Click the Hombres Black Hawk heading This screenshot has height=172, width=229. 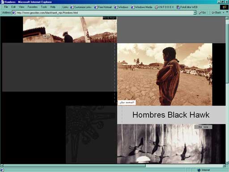(171, 115)
